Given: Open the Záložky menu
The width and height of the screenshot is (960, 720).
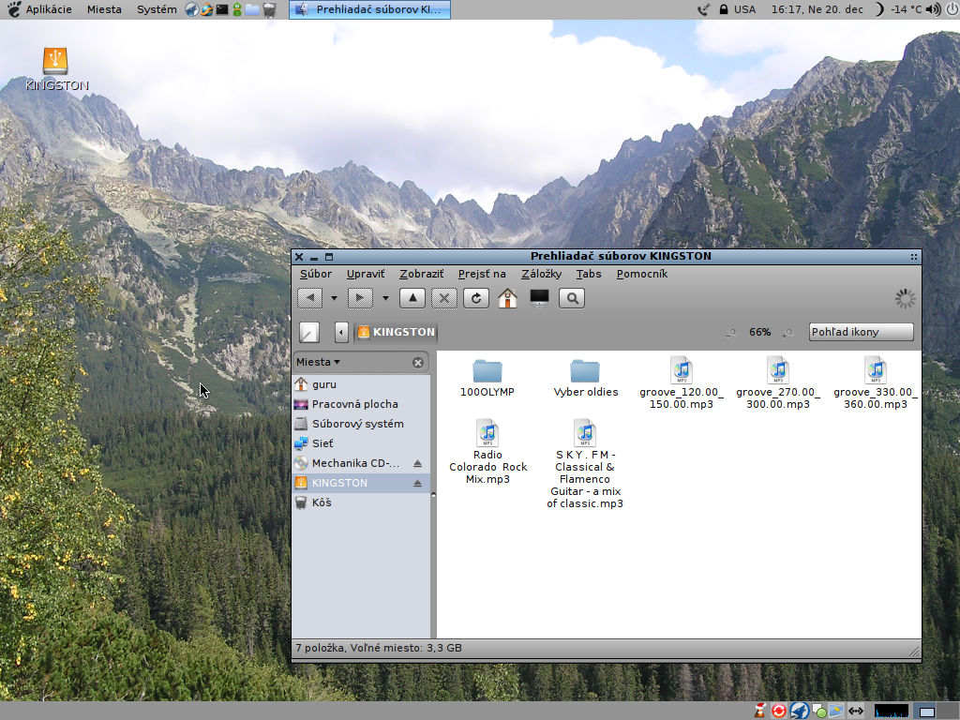Looking at the screenshot, I should tap(541, 274).
